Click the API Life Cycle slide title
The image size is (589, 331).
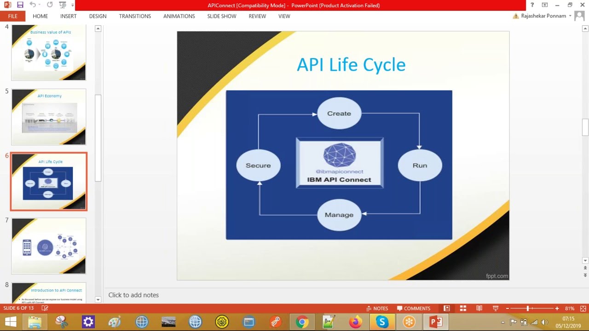click(x=351, y=64)
